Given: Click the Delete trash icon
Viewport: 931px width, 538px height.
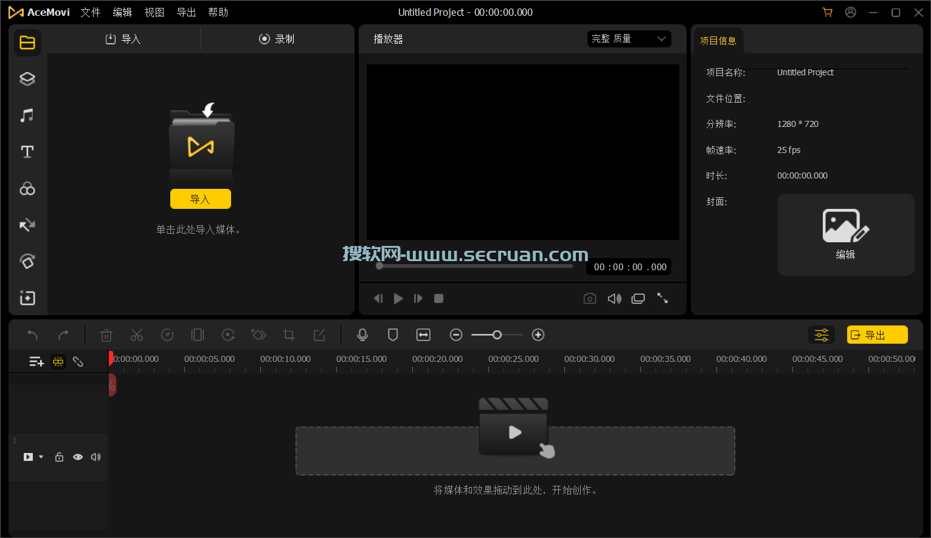Looking at the screenshot, I should tap(106, 335).
